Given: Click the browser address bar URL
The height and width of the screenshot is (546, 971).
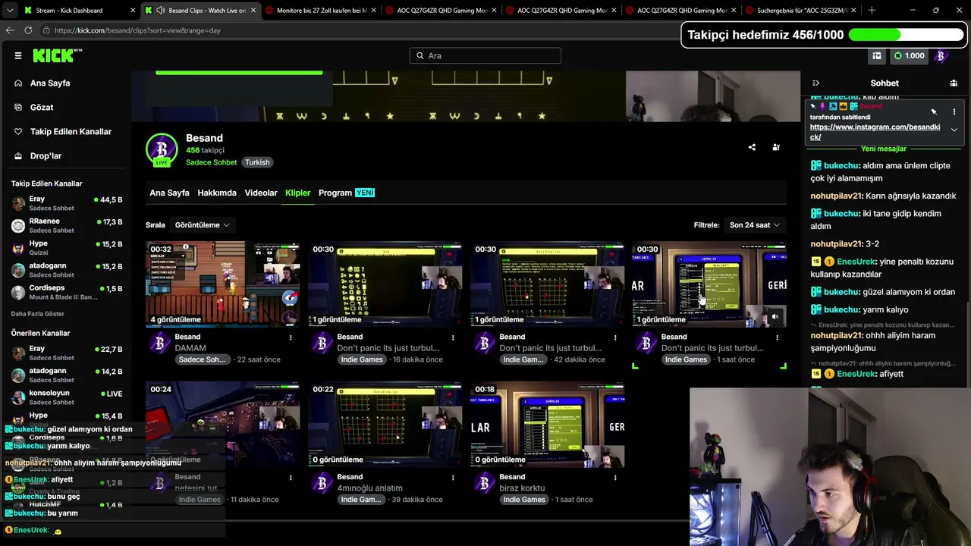Looking at the screenshot, I should click(x=137, y=30).
